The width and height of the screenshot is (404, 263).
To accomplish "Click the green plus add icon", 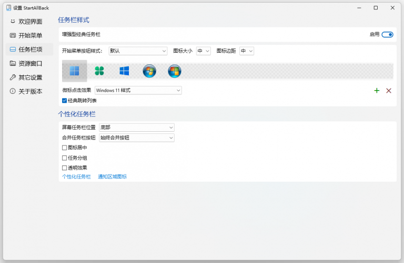I will (377, 91).
